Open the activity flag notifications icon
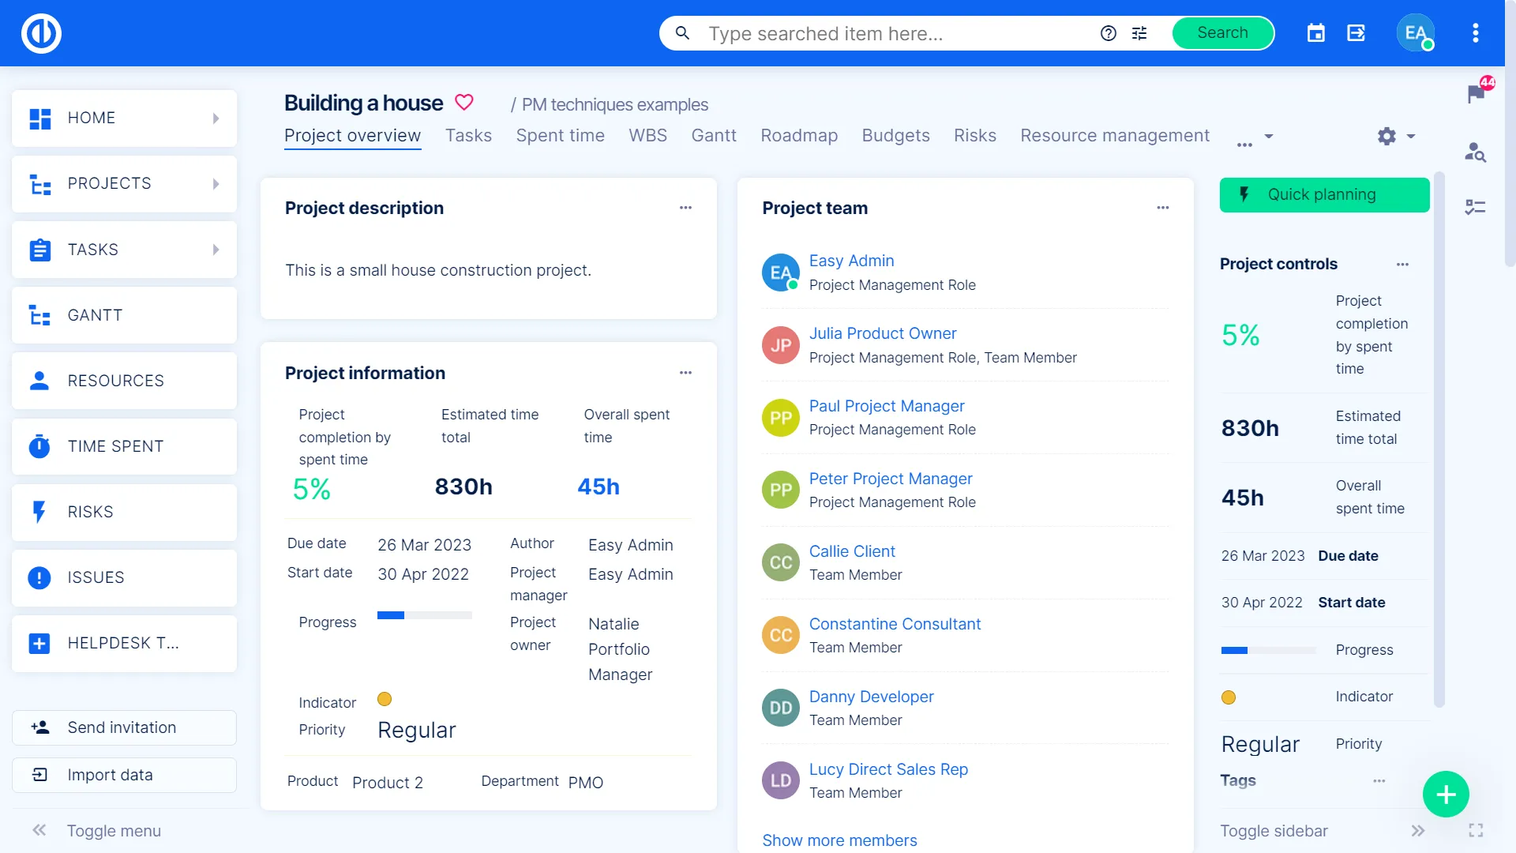1516x853 pixels. click(1475, 94)
